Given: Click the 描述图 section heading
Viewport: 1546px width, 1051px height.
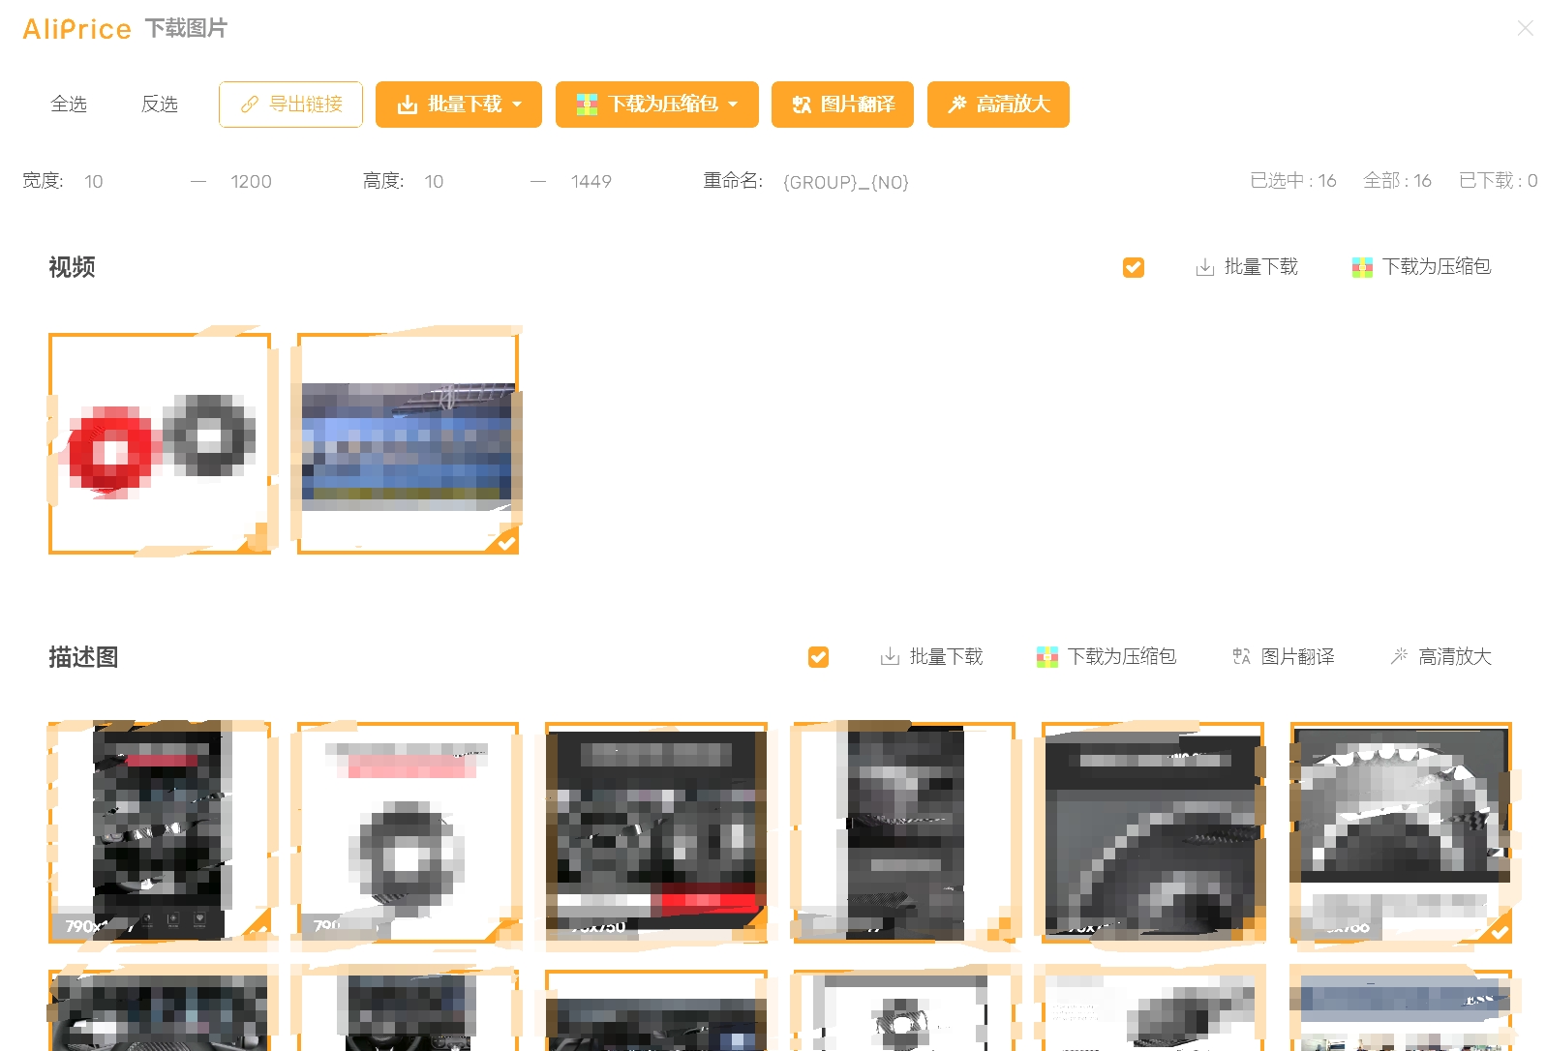Looking at the screenshot, I should (x=83, y=657).
